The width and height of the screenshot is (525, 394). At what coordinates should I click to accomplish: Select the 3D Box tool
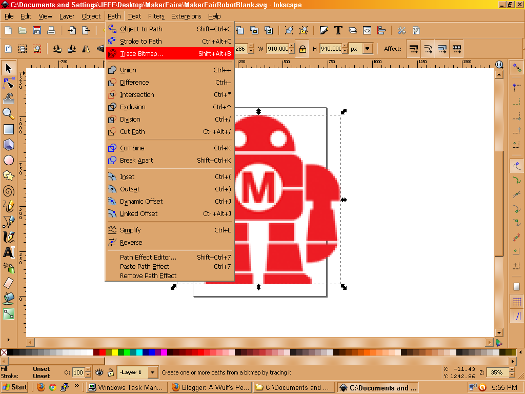click(x=8, y=145)
